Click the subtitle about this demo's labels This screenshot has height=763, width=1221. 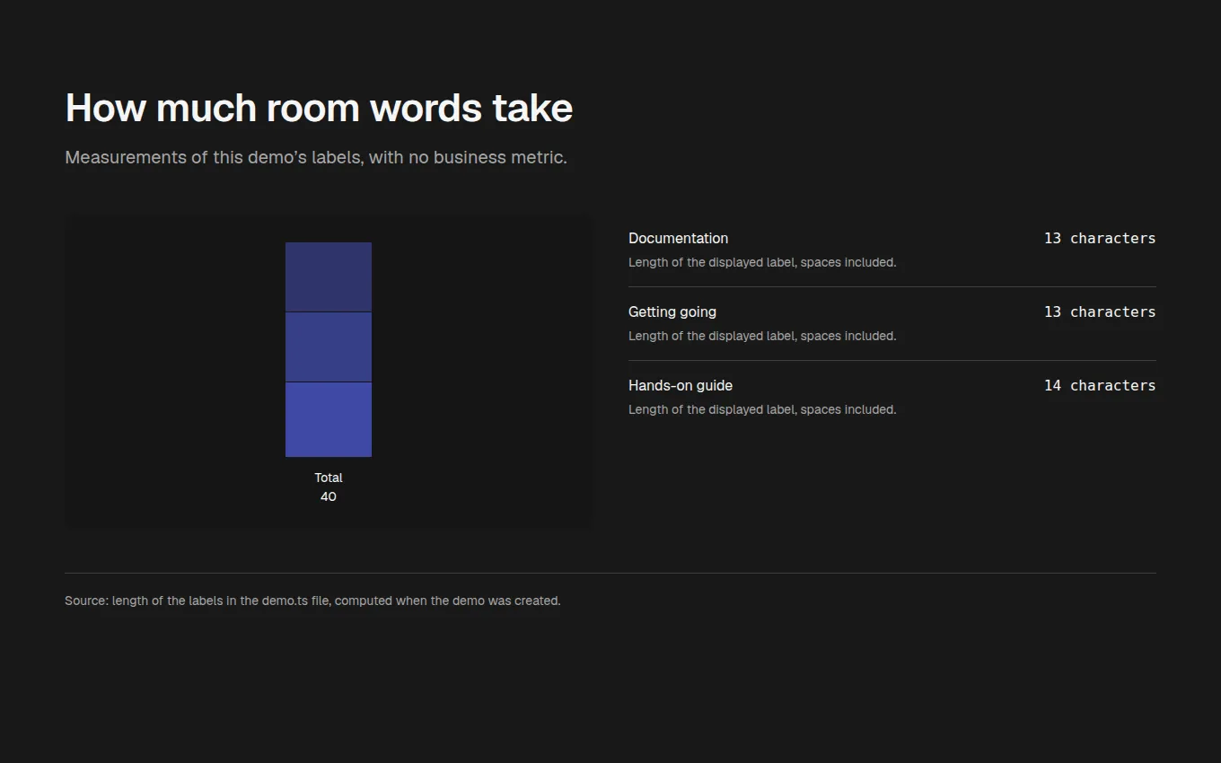click(316, 157)
